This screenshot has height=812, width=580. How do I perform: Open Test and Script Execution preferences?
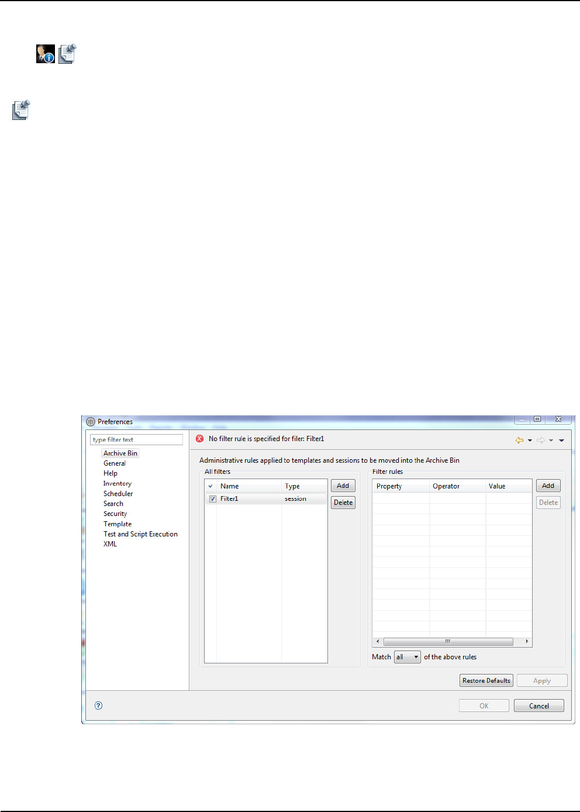pos(140,534)
